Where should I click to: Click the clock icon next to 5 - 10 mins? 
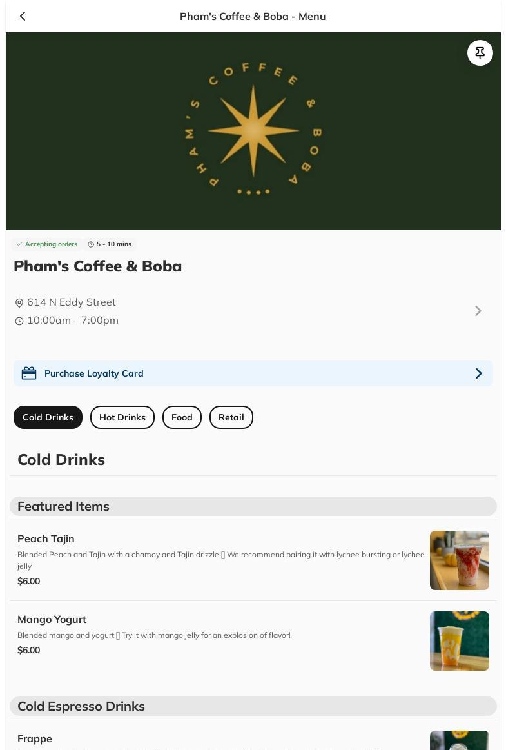(x=91, y=244)
